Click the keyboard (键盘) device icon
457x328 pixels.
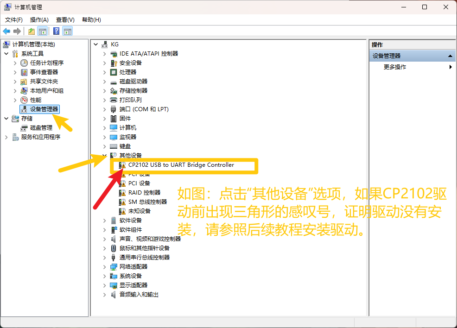114,146
